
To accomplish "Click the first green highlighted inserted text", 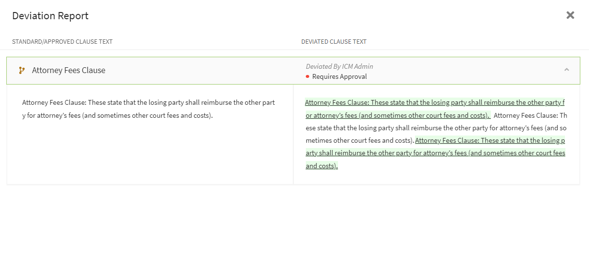I will tap(434, 103).
